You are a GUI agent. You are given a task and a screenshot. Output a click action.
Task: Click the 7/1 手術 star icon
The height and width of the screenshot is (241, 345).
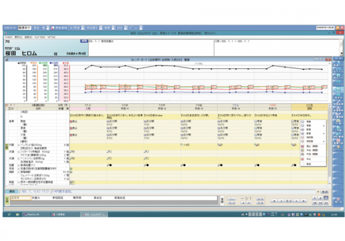tap(71, 168)
